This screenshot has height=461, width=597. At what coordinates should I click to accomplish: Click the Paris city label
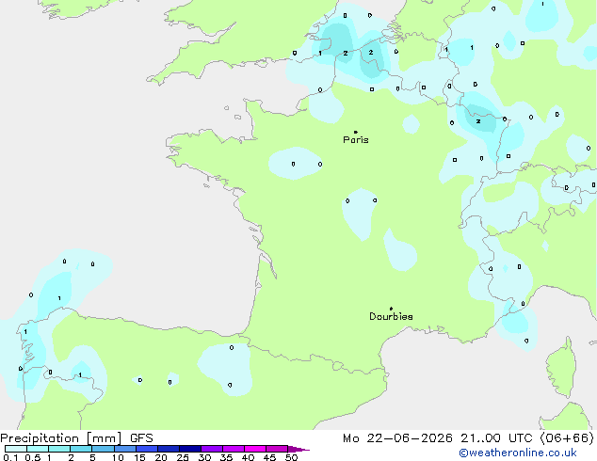pos(356,140)
